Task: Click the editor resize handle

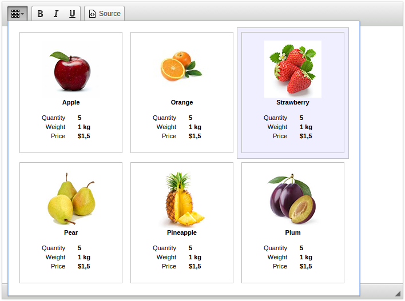Action: click(x=398, y=293)
